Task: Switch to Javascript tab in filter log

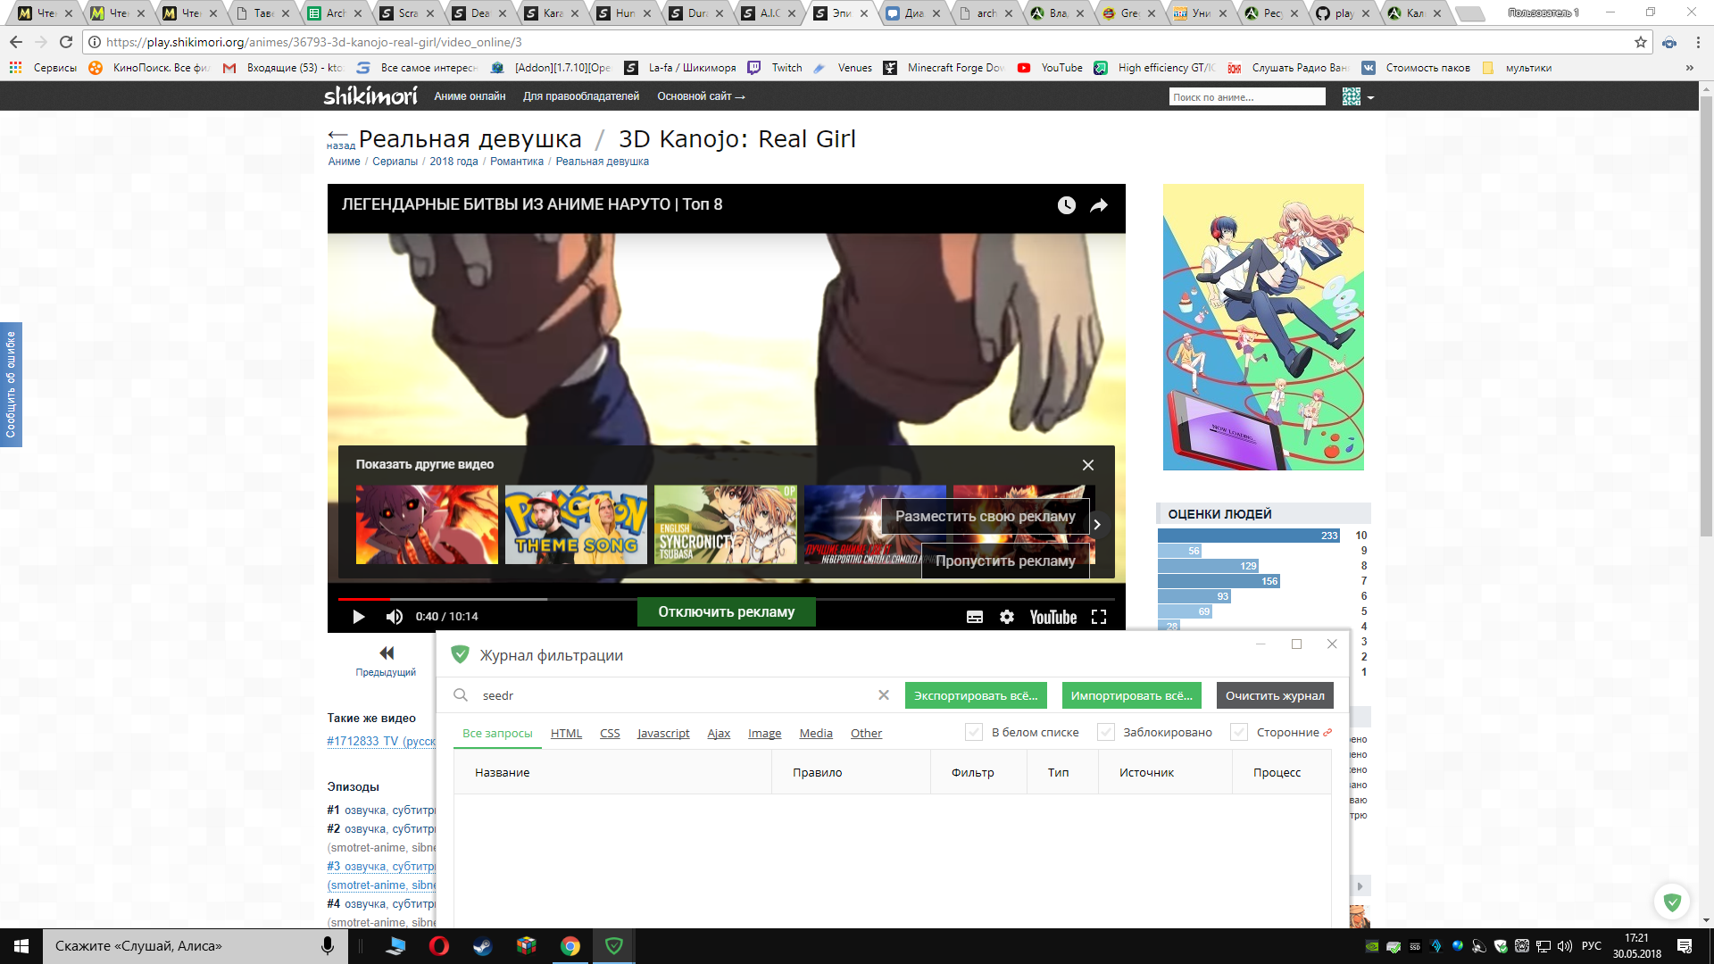Action: (x=663, y=733)
